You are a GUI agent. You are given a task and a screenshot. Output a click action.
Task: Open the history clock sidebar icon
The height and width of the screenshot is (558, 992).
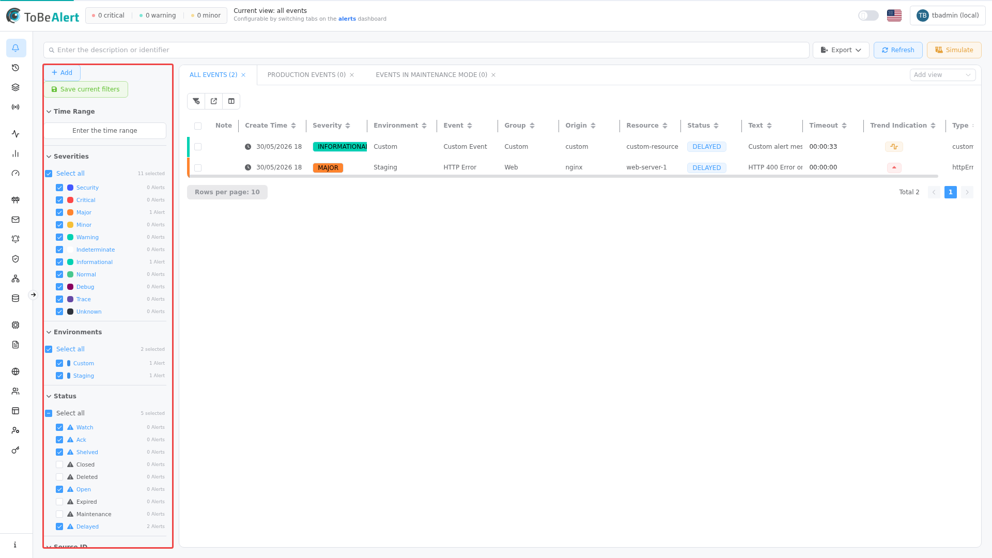pyautogui.click(x=16, y=68)
